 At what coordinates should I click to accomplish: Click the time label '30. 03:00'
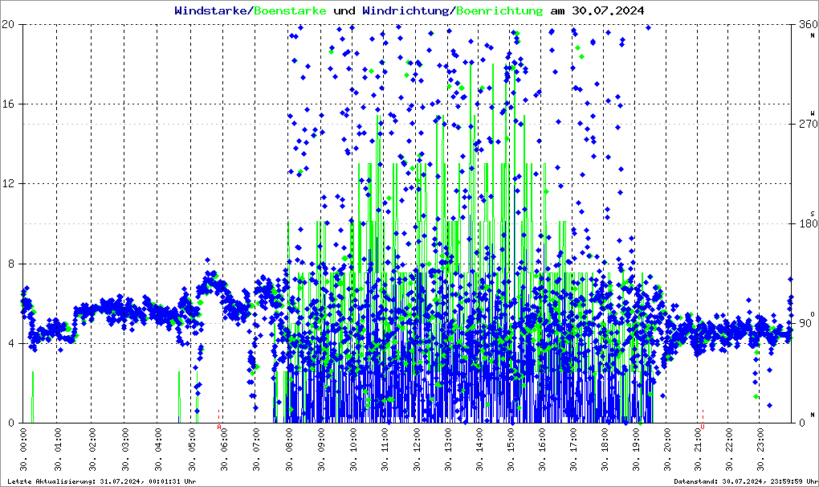(124, 449)
